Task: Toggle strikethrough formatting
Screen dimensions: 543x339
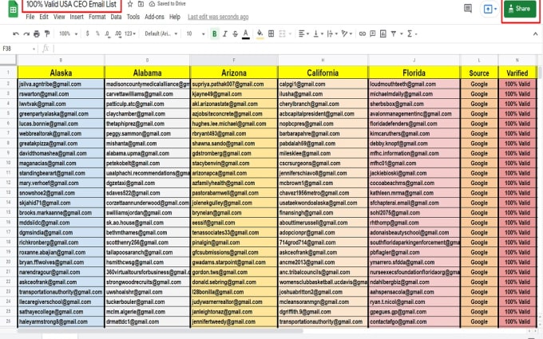Action: pyautogui.click(x=235, y=34)
